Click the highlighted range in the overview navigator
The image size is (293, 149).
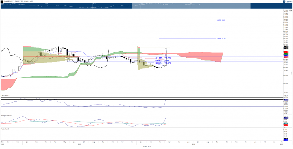coord(191,6)
